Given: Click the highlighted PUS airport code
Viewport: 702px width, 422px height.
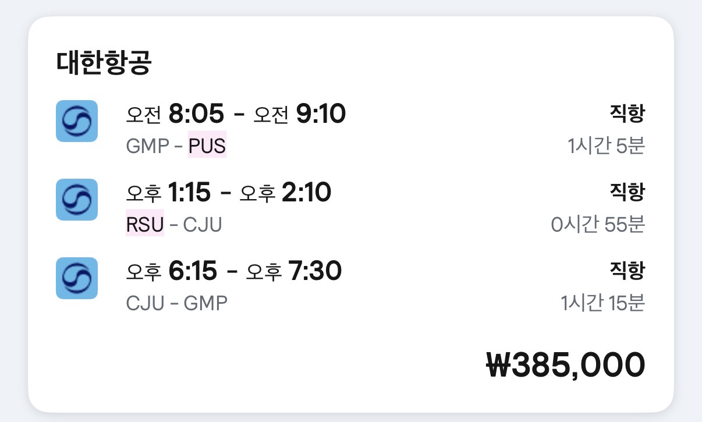Looking at the screenshot, I should tap(207, 146).
